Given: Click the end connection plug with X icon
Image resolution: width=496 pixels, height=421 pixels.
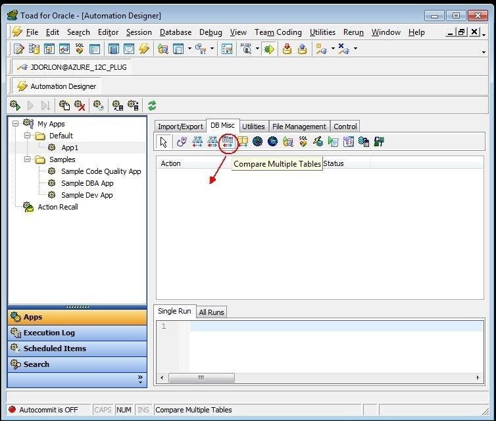Looking at the screenshot, I should click(x=344, y=49).
